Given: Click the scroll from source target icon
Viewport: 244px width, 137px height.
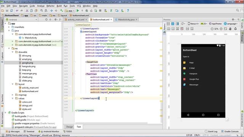Looking at the screenshot, I should coord(47,19).
